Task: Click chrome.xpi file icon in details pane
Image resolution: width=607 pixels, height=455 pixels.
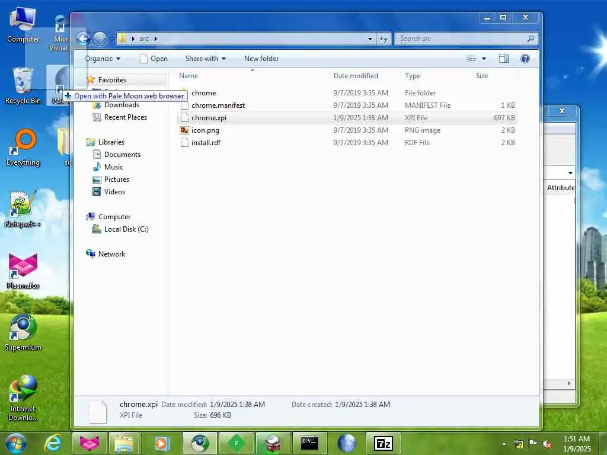Action: 98,411
